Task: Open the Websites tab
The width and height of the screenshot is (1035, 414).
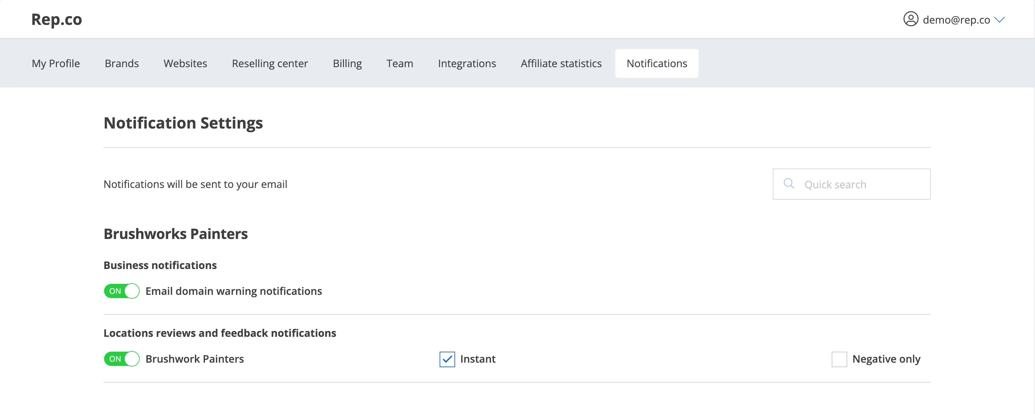Action: (185, 63)
